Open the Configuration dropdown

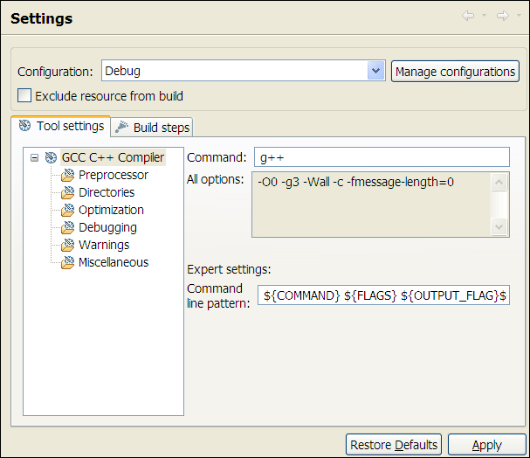(375, 71)
